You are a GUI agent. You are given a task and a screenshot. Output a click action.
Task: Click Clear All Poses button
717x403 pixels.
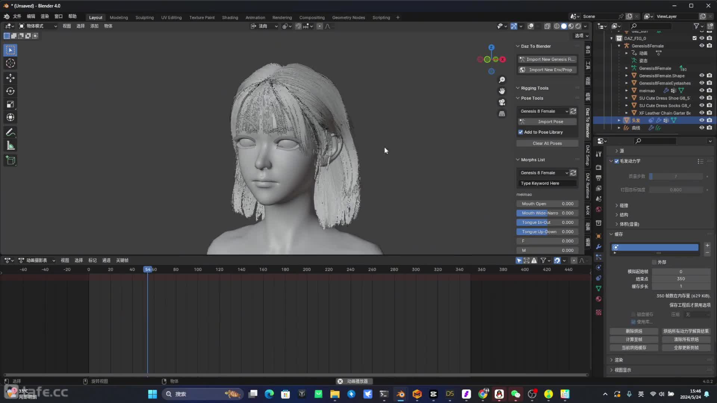[547, 143]
